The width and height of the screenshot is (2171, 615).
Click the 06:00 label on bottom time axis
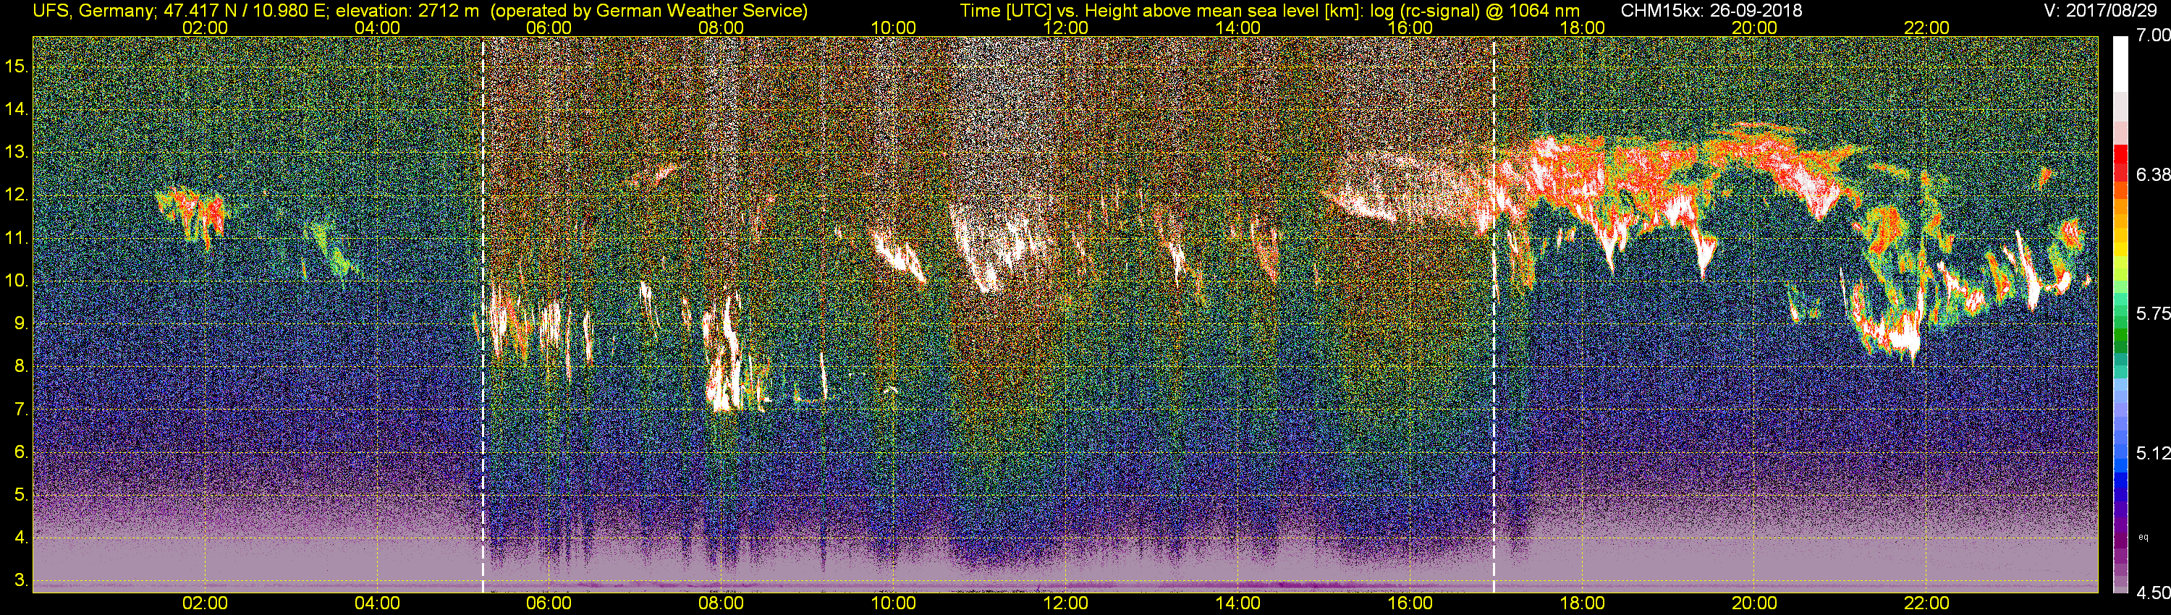pos(549,603)
